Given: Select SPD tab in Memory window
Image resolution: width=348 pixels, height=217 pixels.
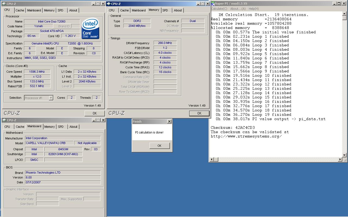Looking at the screenshot, I should tap(165, 10).
